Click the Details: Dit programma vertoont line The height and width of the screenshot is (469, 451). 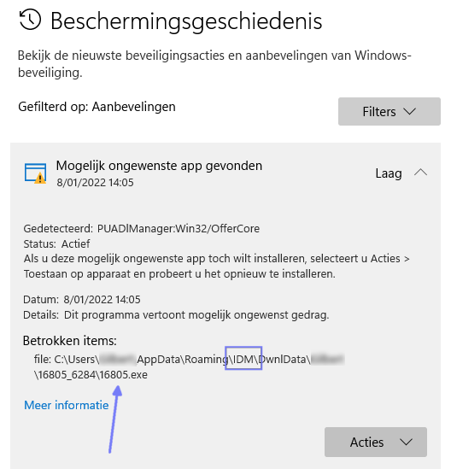click(x=176, y=315)
